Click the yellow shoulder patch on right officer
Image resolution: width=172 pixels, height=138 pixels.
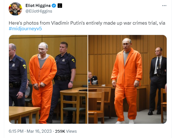point(73,60)
